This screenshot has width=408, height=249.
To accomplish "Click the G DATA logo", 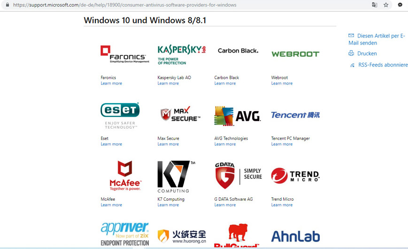I will (x=239, y=175).
